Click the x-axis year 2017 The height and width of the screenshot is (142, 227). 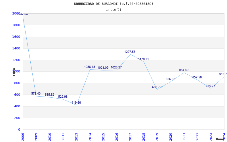point(130,137)
